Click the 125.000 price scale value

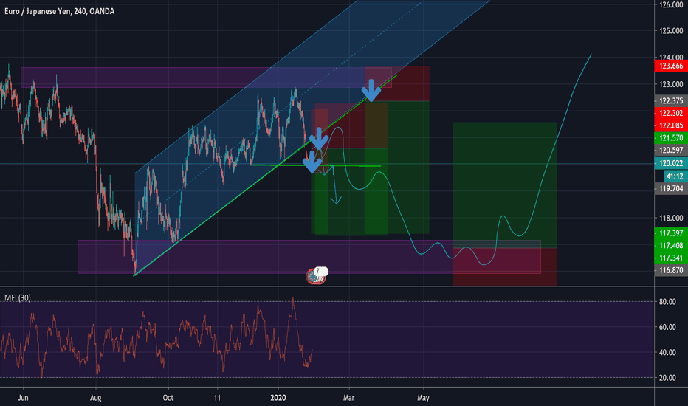671,31
